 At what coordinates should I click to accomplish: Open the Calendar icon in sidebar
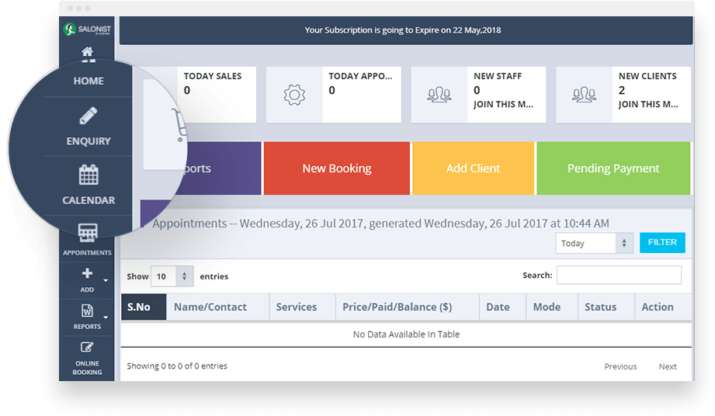tap(89, 175)
